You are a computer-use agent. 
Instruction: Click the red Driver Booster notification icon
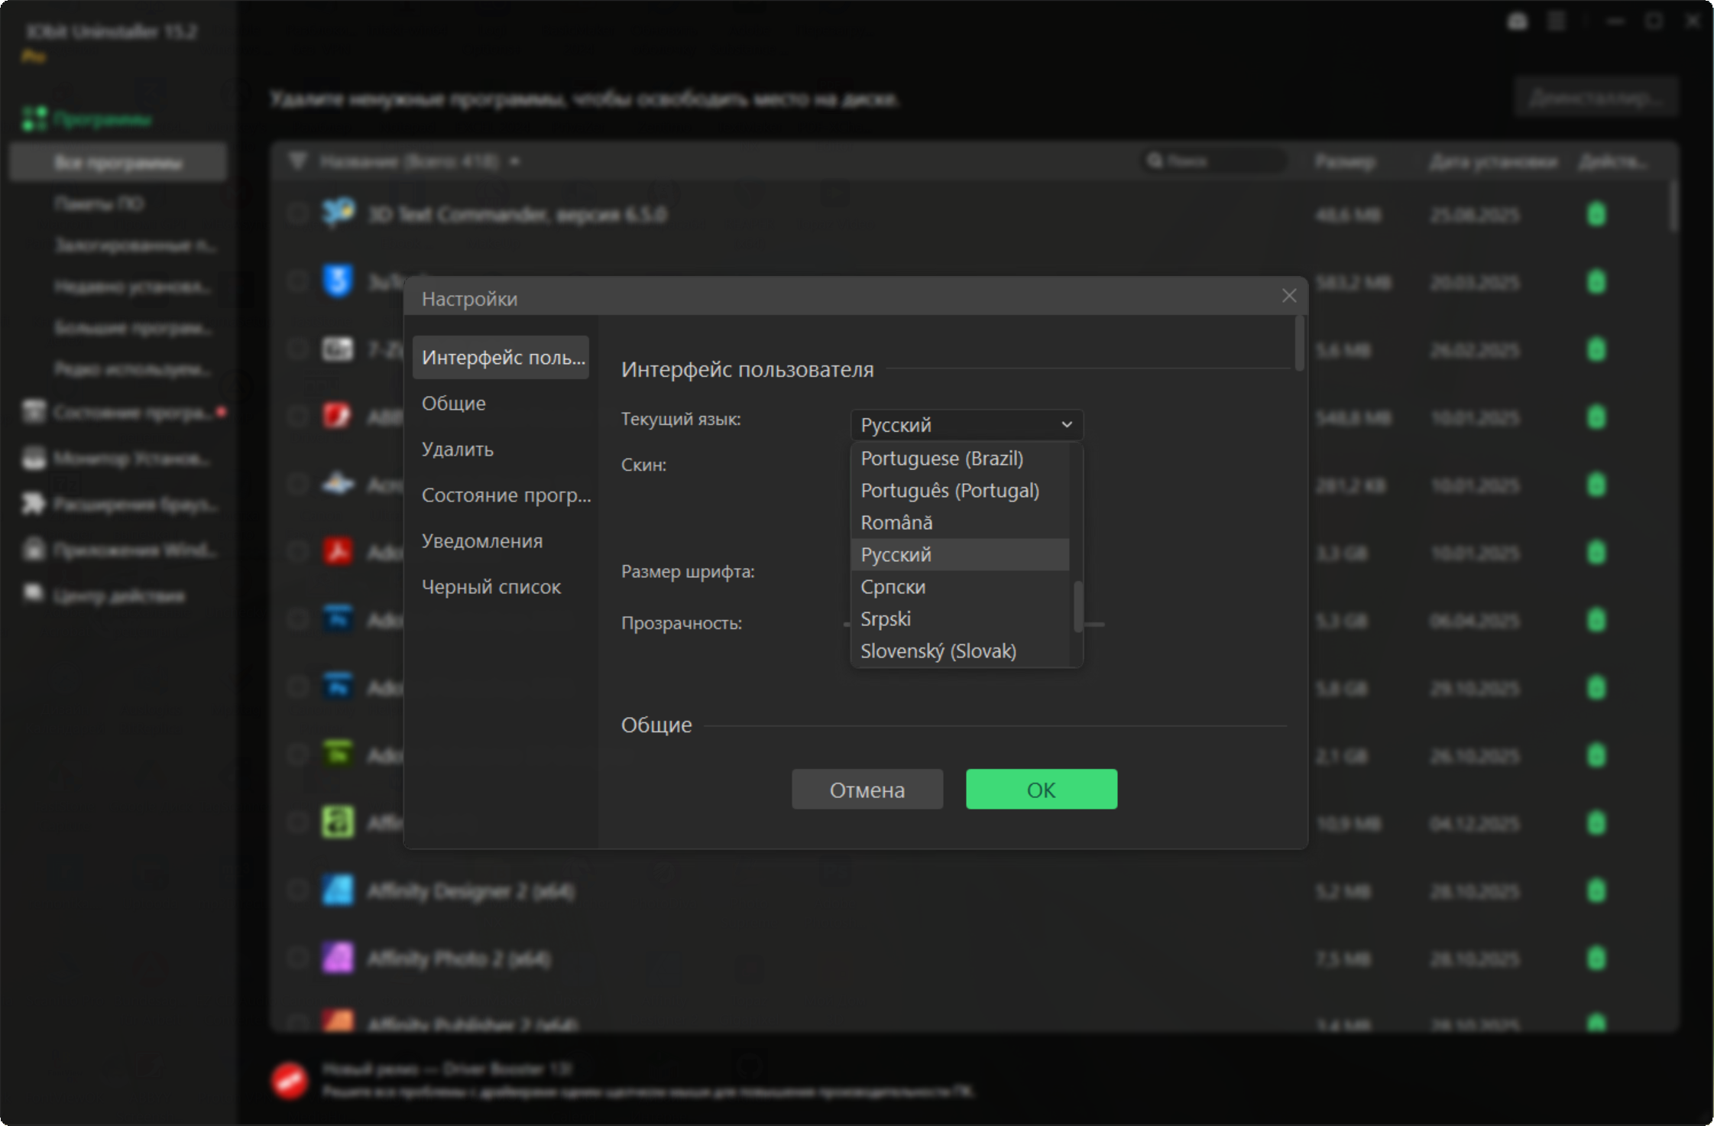pos(290,1080)
